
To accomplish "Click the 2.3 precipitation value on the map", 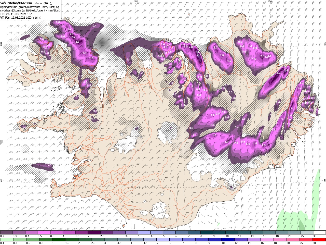I will coord(78,42).
